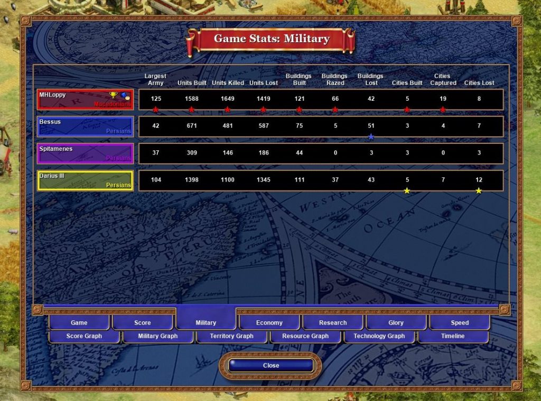Click yellow star under Cities Lost 12
This screenshot has width=541, height=401.
[x=479, y=190]
